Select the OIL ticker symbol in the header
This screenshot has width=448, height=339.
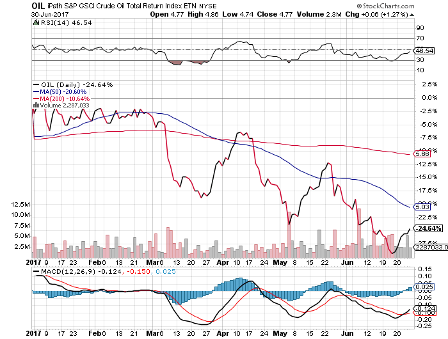click(38, 6)
